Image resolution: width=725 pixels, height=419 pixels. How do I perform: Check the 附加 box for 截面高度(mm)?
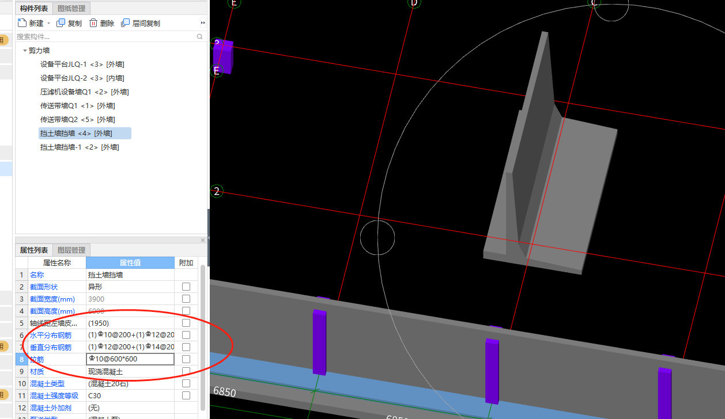coord(186,311)
